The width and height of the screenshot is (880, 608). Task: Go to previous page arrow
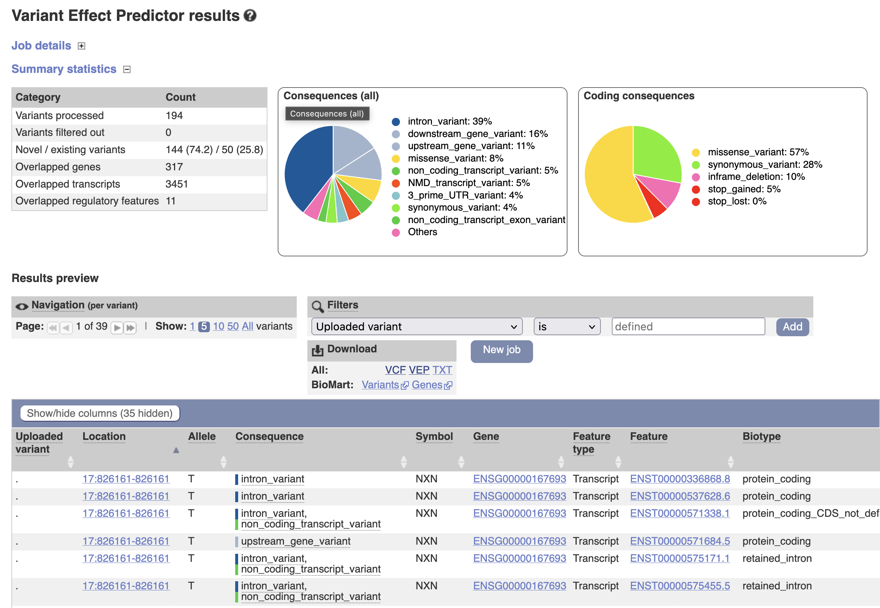(67, 327)
